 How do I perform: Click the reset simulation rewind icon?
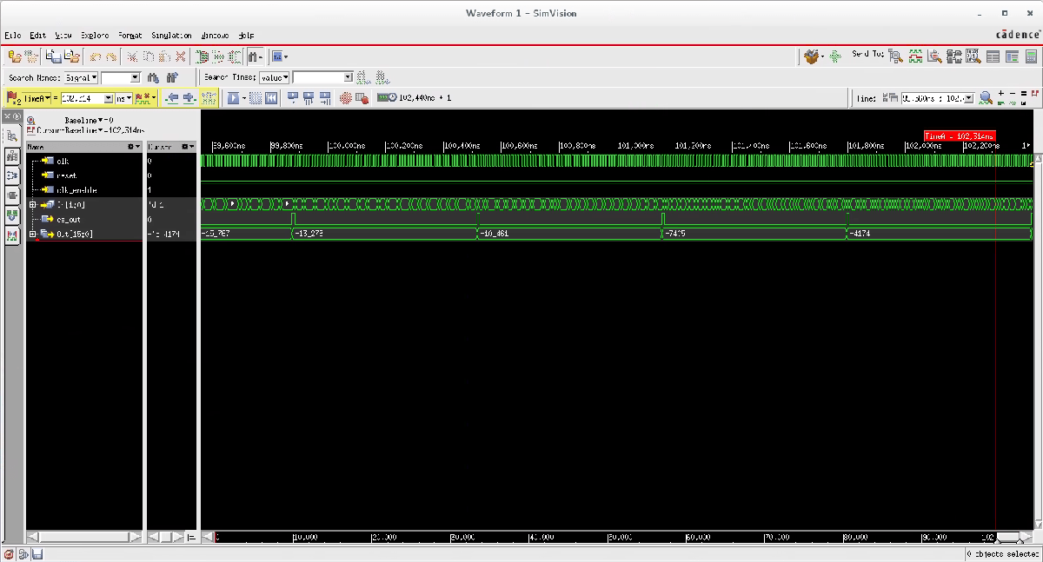click(271, 98)
